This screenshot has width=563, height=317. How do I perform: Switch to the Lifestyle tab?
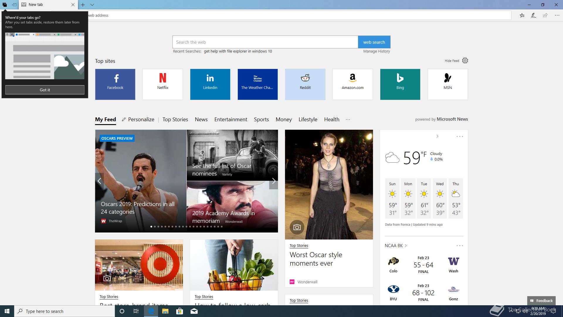(308, 119)
